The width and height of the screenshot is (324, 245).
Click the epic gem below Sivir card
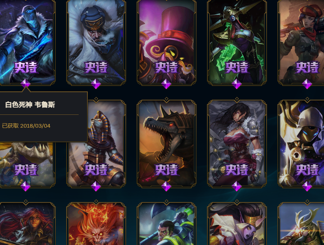click(x=237, y=186)
